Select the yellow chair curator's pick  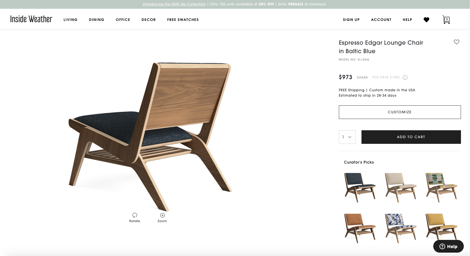click(441, 228)
